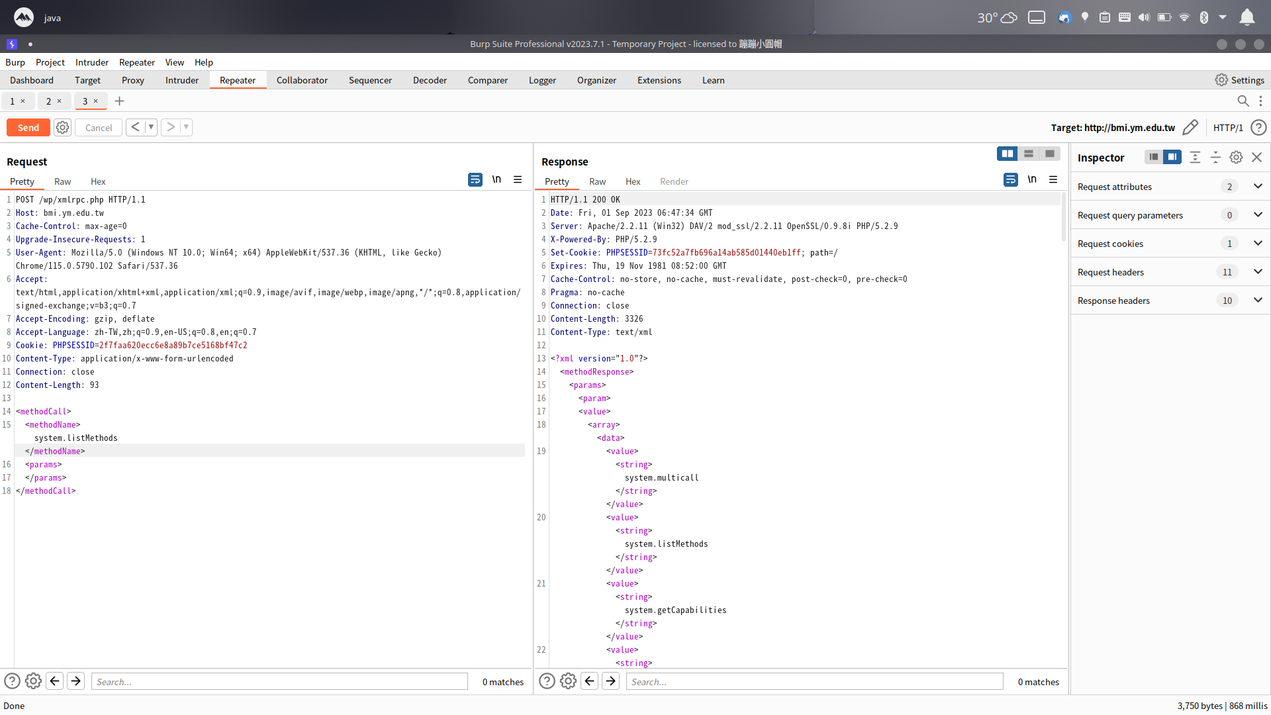Send the request
1271x715 pixels.
[28, 128]
